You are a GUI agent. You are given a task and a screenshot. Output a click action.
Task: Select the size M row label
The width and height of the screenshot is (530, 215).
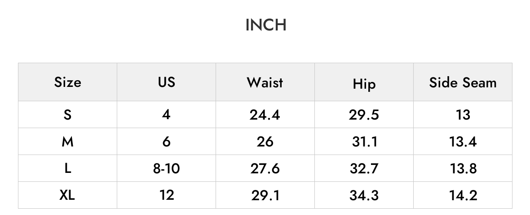pos(68,142)
